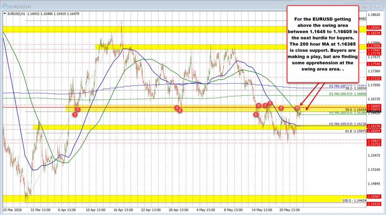Click the red 1.15753 price tag
Viewport: 386px width, 215px height.
(374, 144)
